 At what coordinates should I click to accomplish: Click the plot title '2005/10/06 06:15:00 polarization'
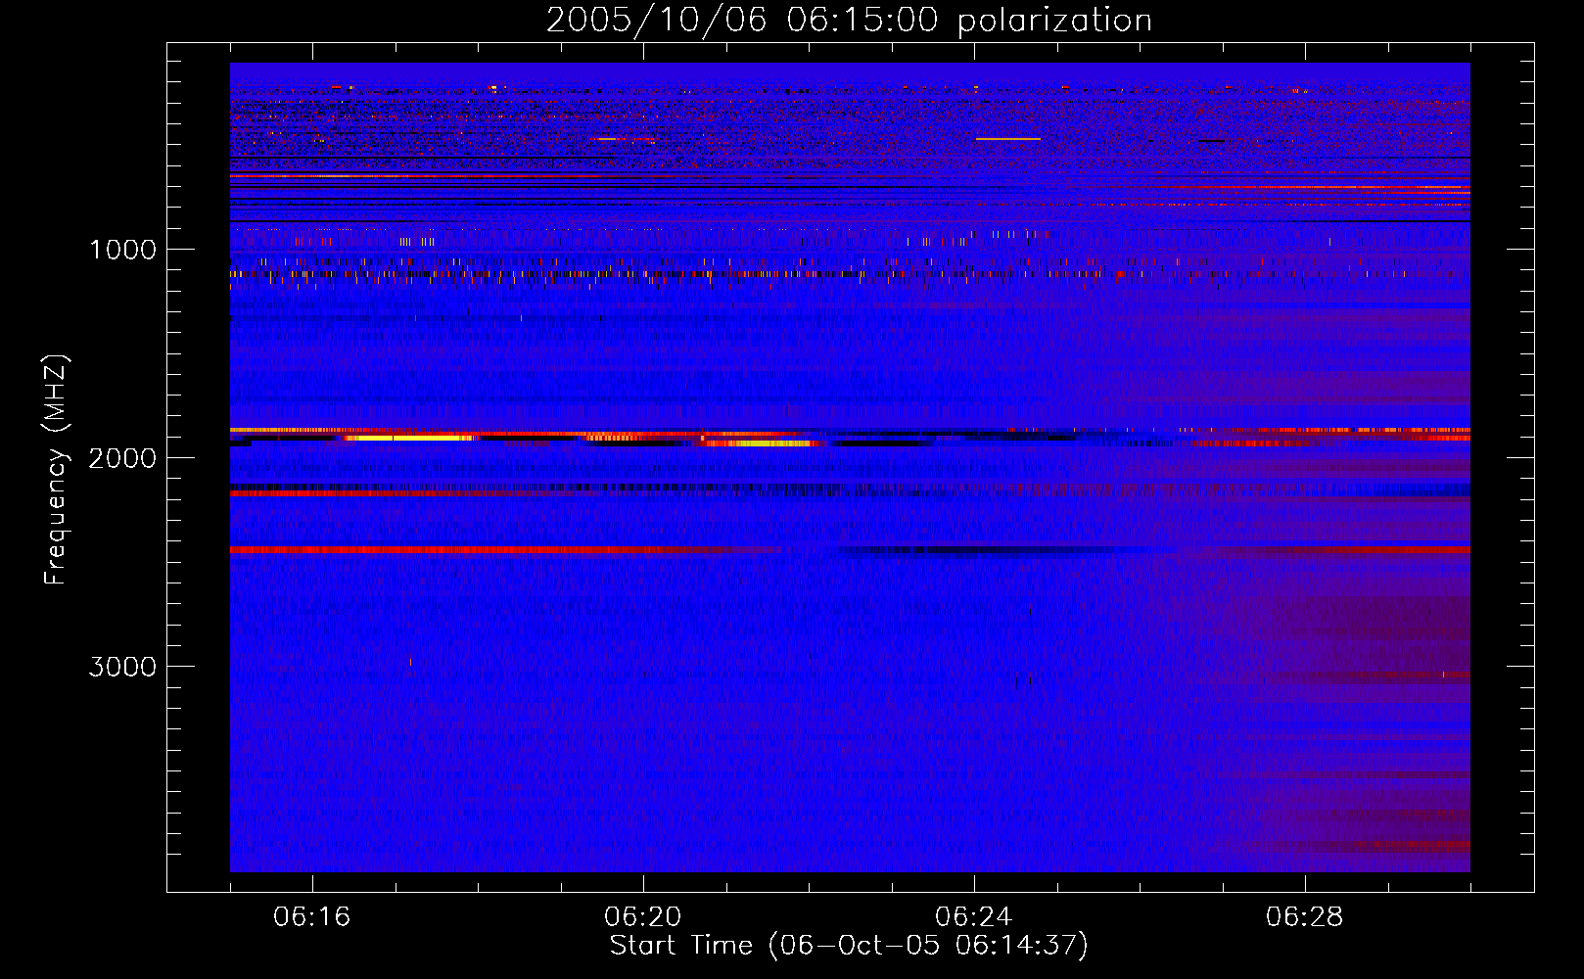point(849,20)
